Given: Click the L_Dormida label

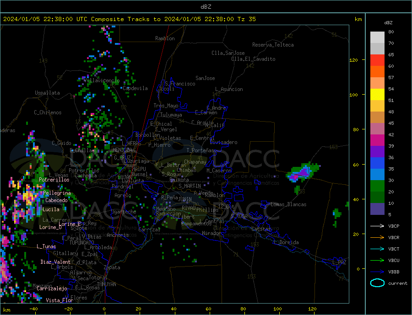Looking at the screenshot, I should pyautogui.click(x=287, y=242).
